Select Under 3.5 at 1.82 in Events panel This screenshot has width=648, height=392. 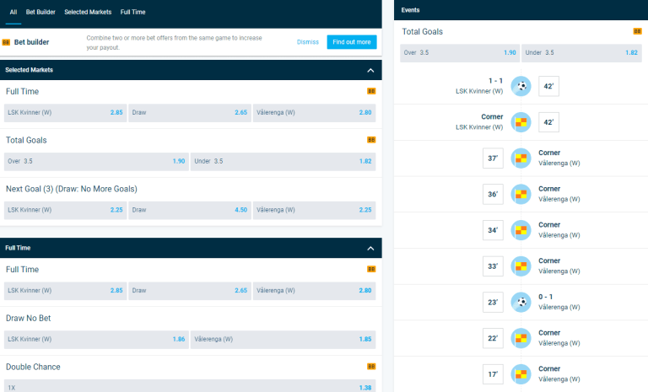(x=581, y=53)
